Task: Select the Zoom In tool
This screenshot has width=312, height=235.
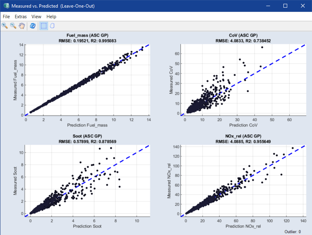Action: coord(5,26)
